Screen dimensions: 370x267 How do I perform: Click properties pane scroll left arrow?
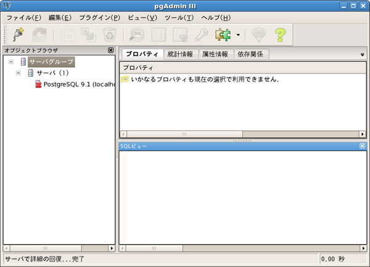click(x=123, y=134)
